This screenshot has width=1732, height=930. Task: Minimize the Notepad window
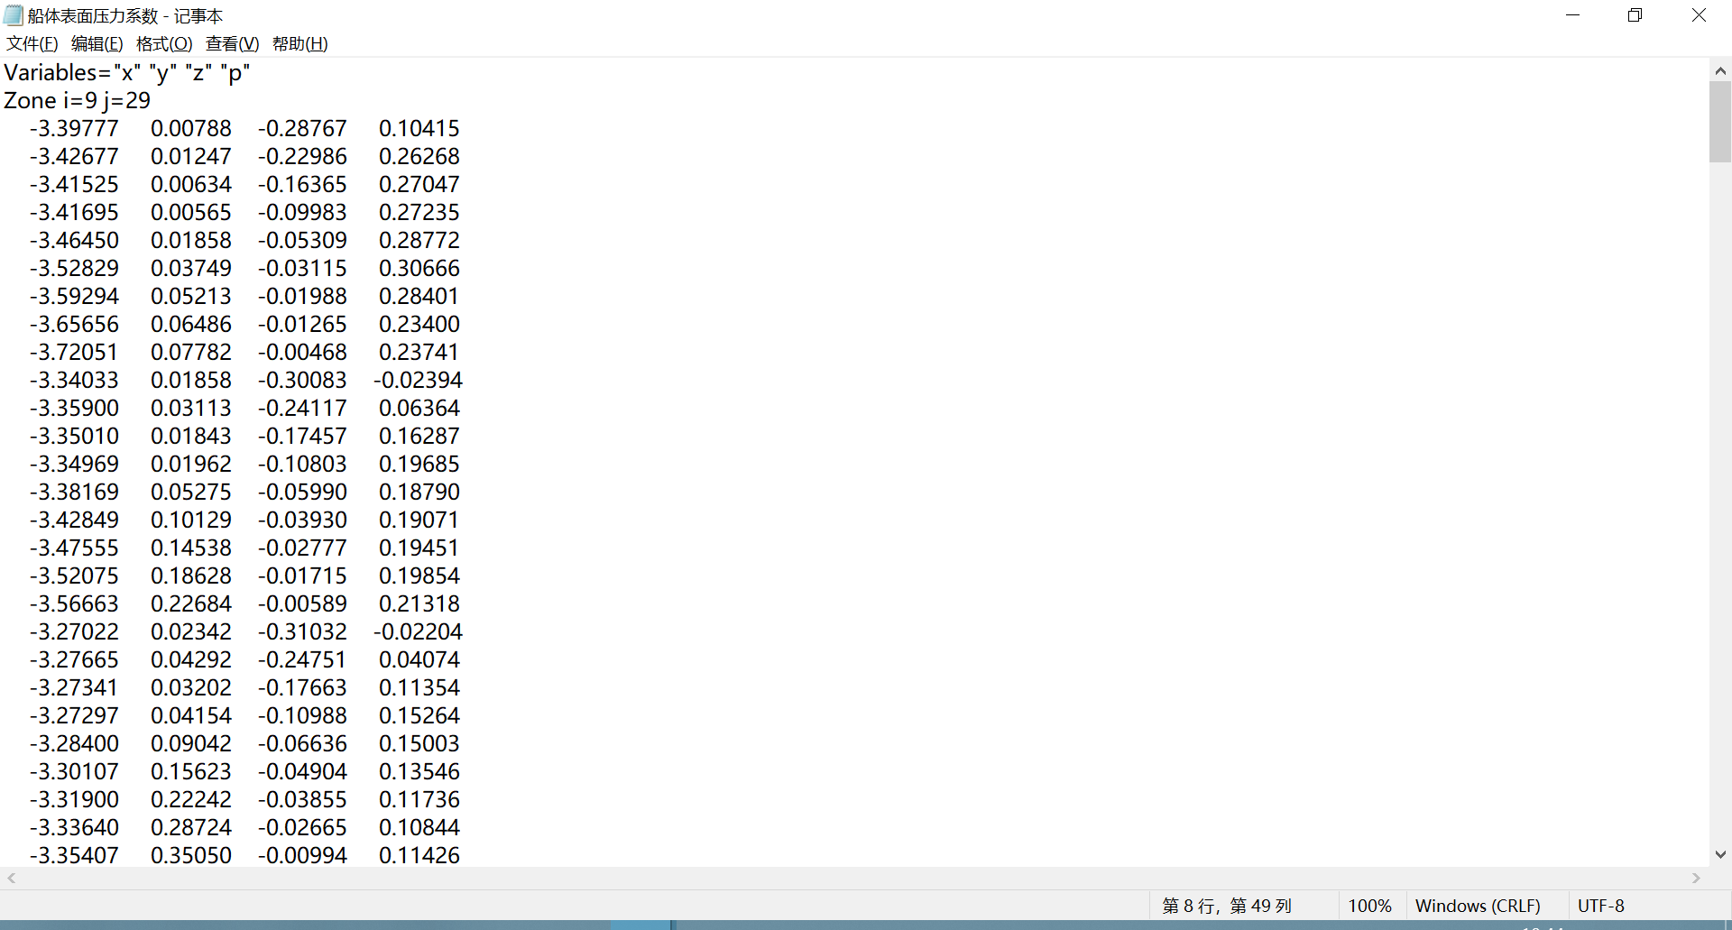coord(1572,15)
